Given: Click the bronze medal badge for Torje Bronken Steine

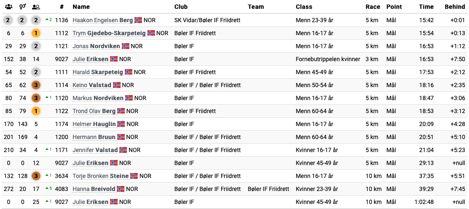Looking at the screenshot, I should click(36, 176).
